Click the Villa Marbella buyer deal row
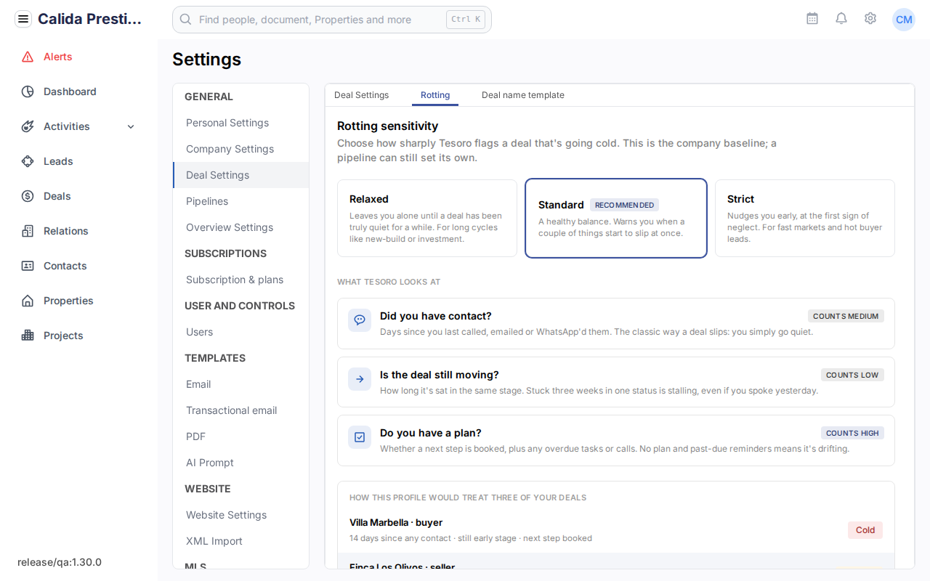The image size is (930, 581). (616, 530)
